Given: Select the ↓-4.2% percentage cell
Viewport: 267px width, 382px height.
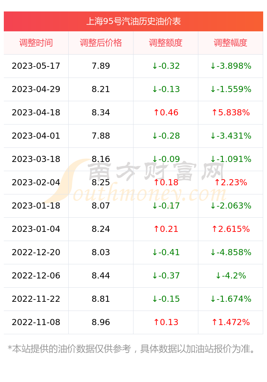Looking at the screenshot, I should click(x=230, y=276).
